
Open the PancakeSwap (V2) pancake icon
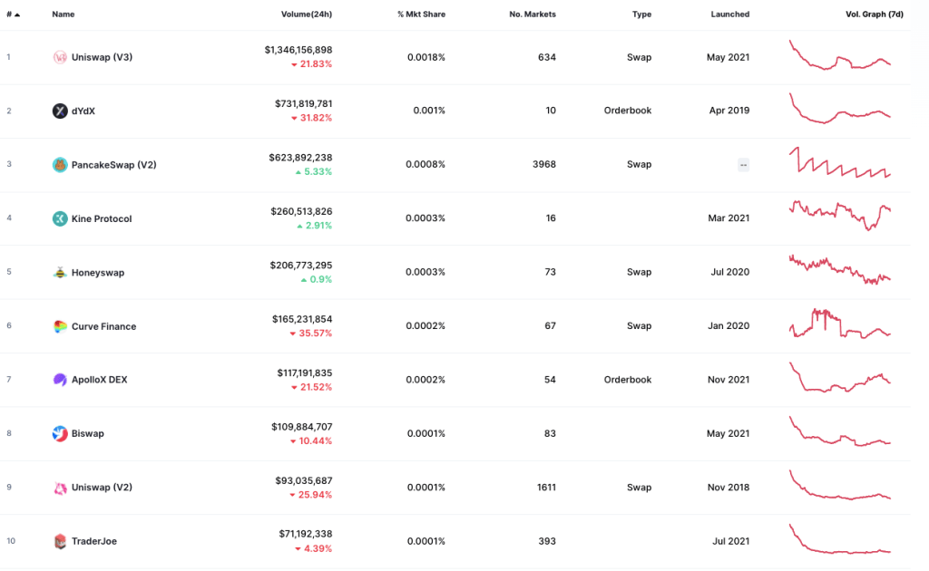tap(60, 164)
